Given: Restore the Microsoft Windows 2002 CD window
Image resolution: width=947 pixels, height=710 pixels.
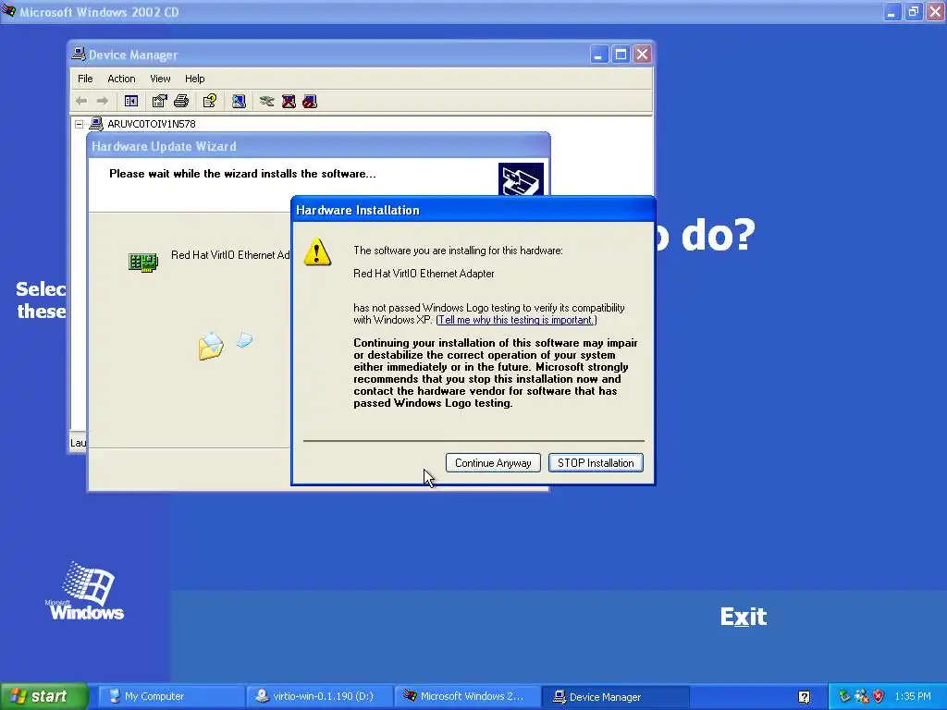Looking at the screenshot, I should coord(913,11).
